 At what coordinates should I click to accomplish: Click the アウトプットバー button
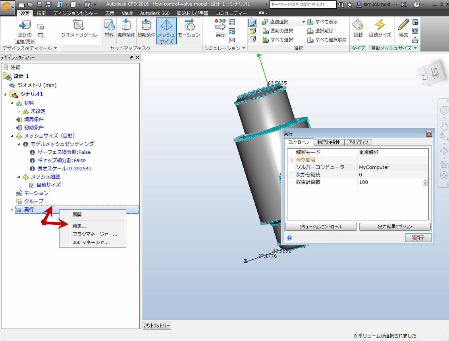157,326
